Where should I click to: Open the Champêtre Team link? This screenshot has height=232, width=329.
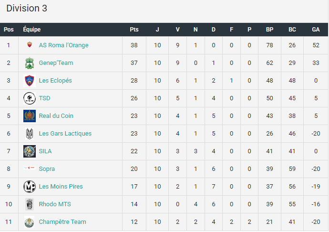62,221
